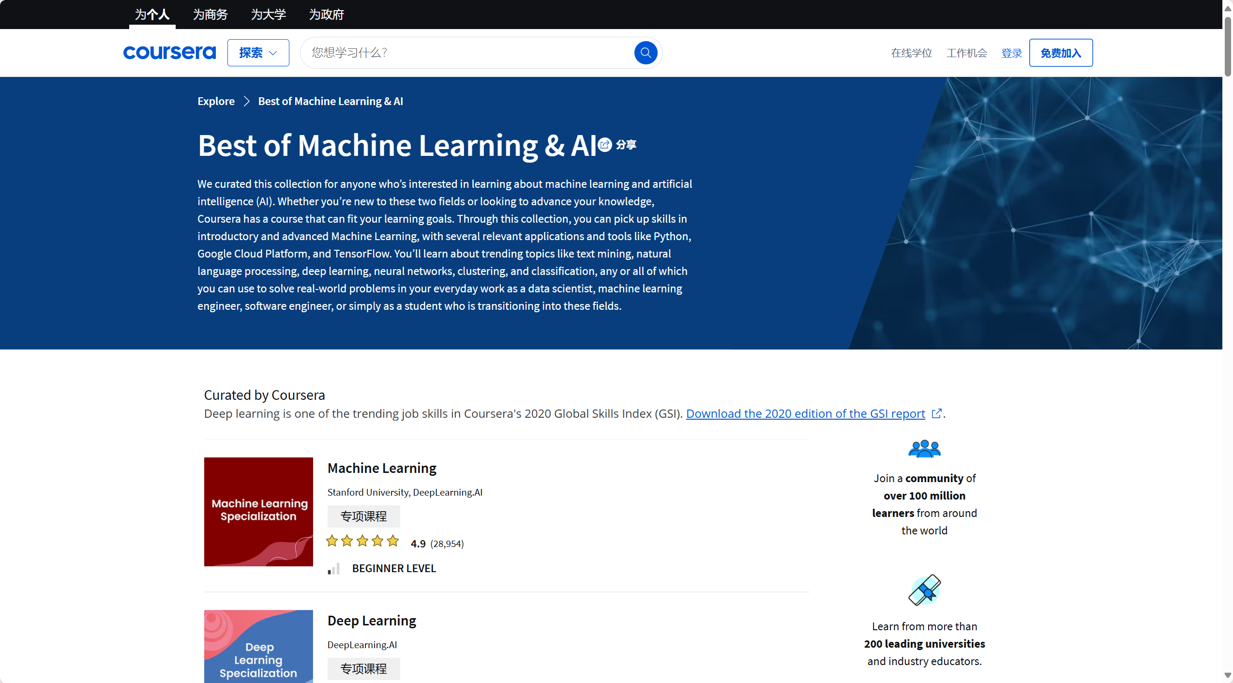This screenshot has width=1233, height=683.
Task: Click the 登录 link
Action: point(1011,52)
